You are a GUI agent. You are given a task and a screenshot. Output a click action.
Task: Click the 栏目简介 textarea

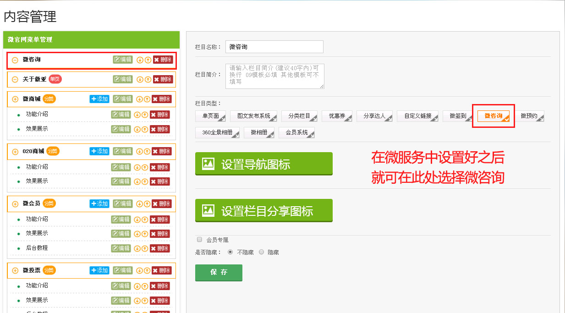pyautogui.click(x=274, y=76)
